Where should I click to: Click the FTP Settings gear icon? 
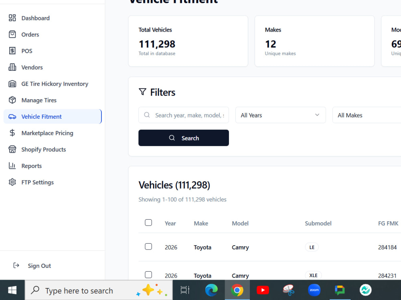tap(12, 182)
